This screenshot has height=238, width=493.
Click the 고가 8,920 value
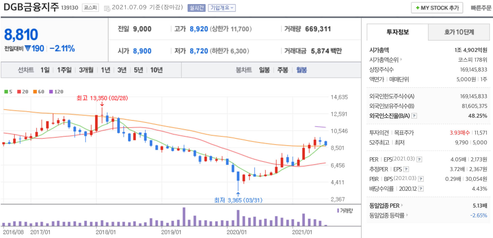199,29
